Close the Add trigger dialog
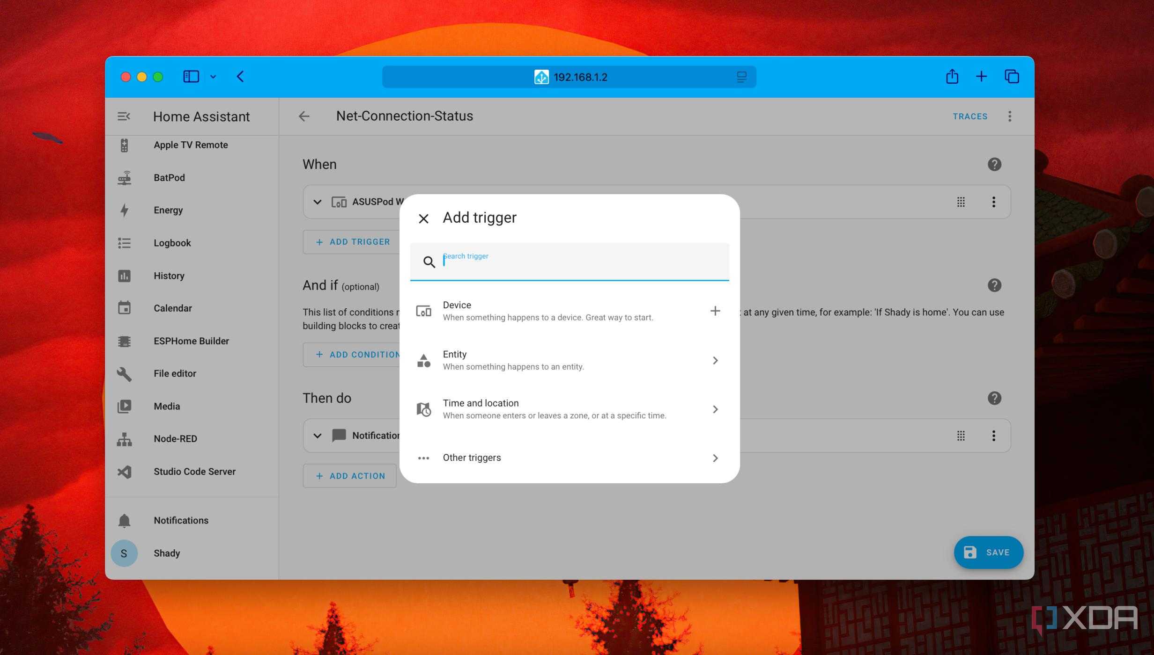1154x655 pixels. coord(423,218)
